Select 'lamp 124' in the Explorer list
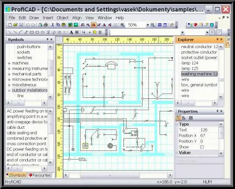Viewport: 235px width, 189px height. [190, 63]
